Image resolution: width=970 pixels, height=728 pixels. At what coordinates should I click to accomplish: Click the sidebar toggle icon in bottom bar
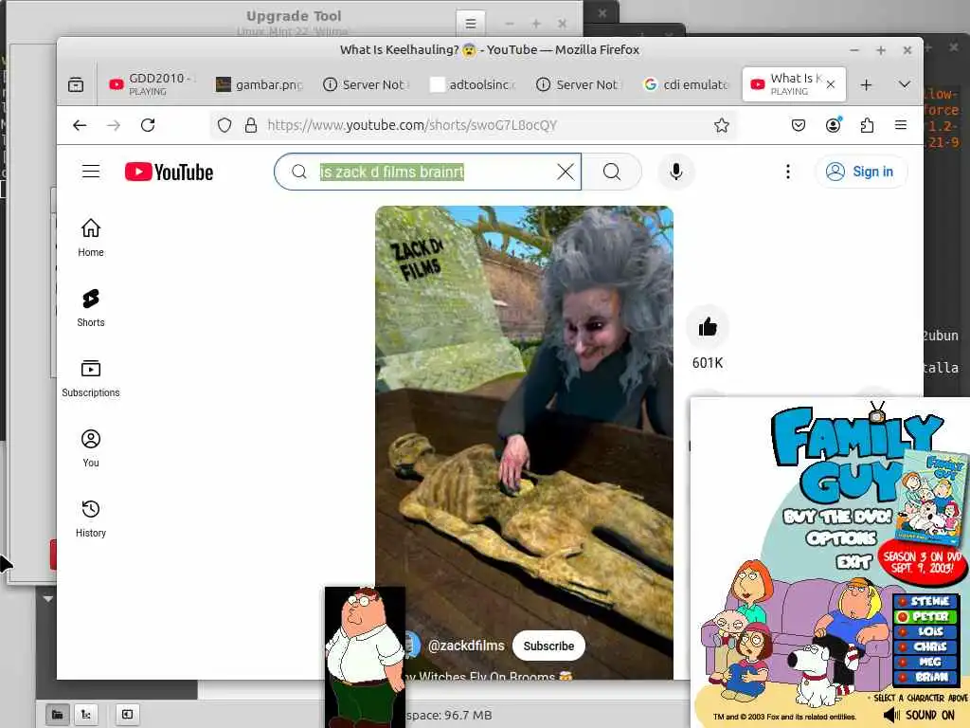127,715
